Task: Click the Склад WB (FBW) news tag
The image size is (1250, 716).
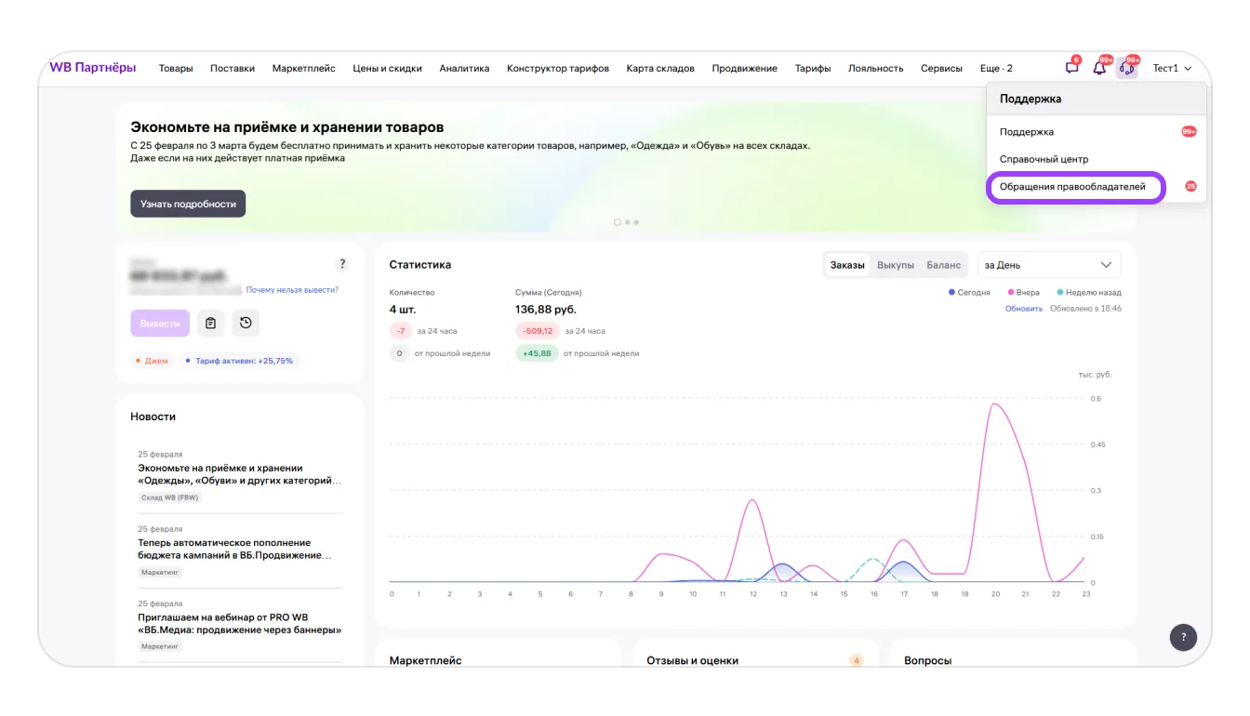Action: [x=169, y=497]
